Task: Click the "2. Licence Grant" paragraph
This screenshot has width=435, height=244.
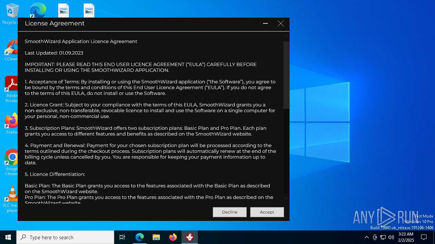Action: (x=150, y=110)
